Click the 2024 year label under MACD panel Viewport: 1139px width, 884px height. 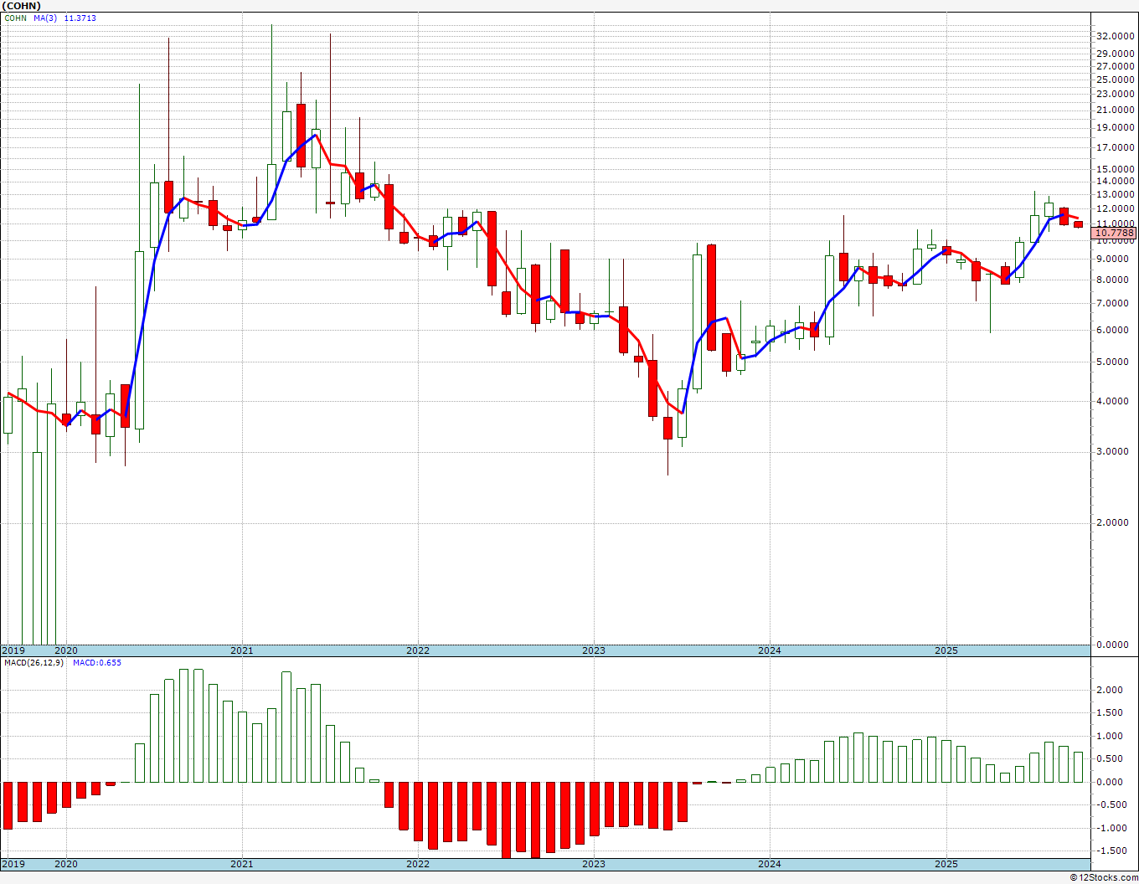(x=770, y=864)
